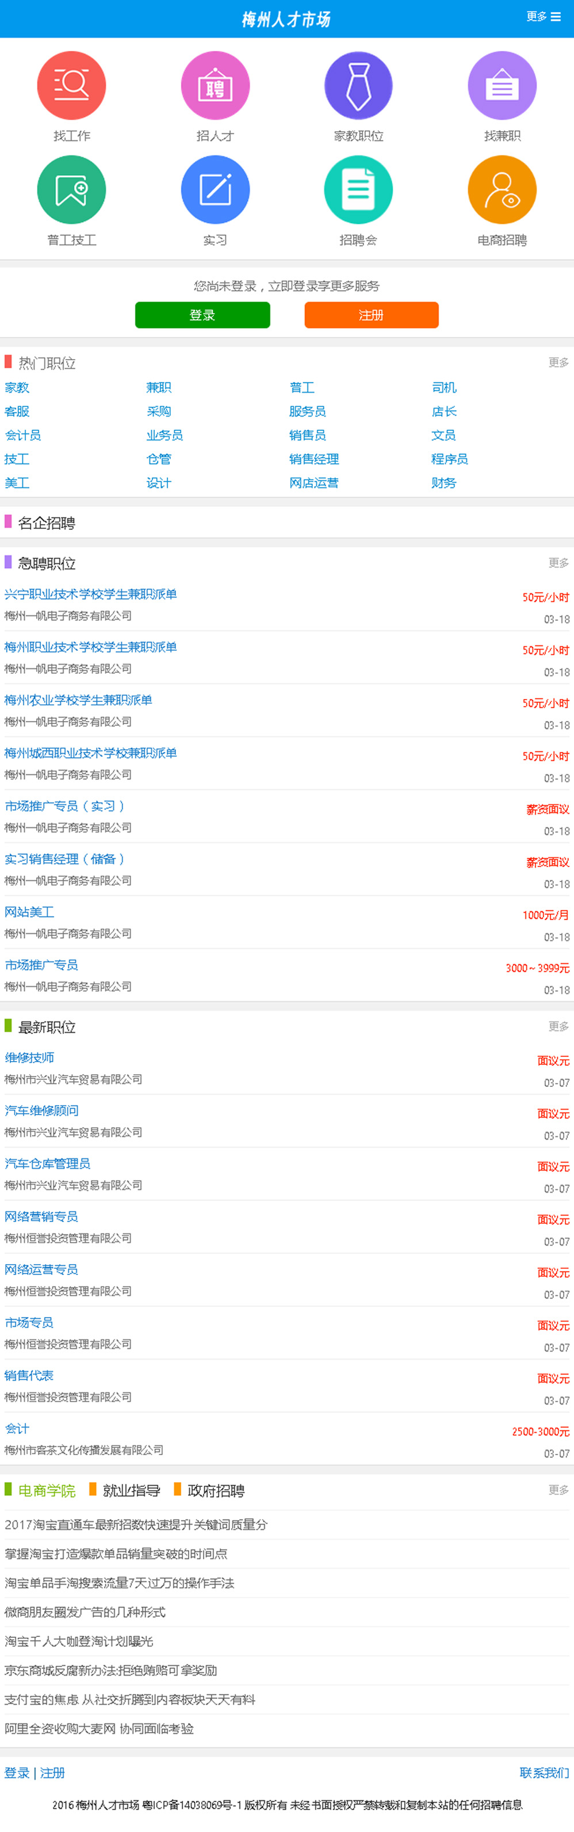Expand 更多 in the 急聘职位 section

(558, 563)
